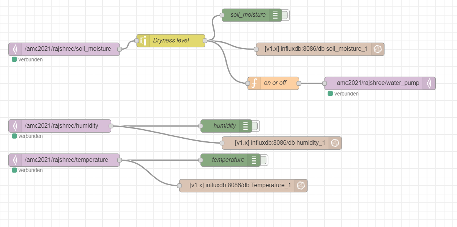Toggle the temperature debug node output
This screenshot has width=457, height=227.
[264, 160]
